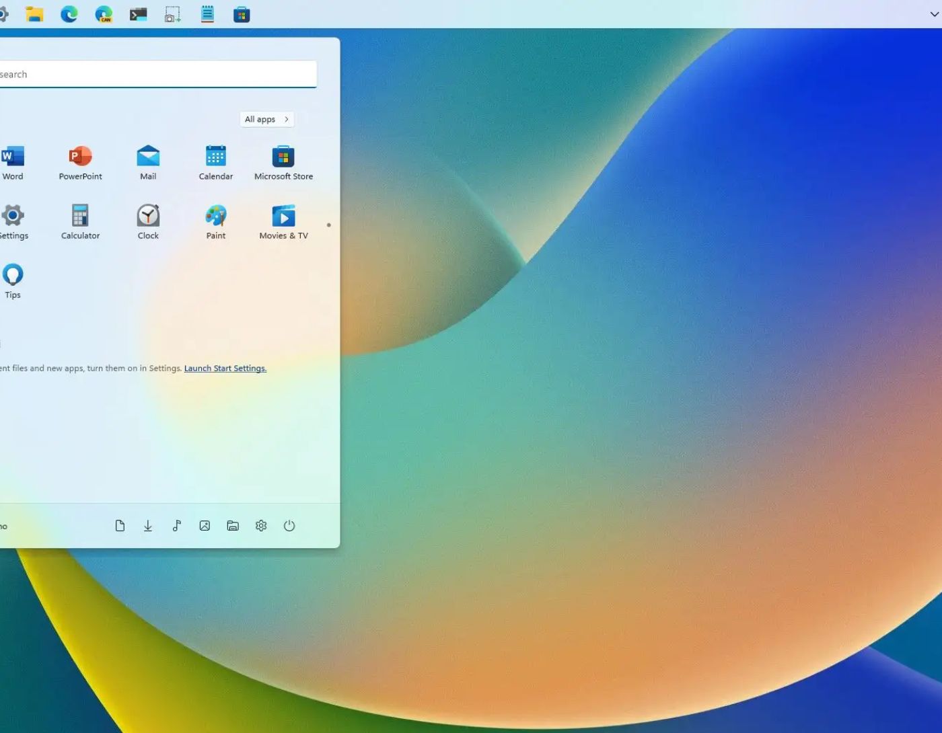This screenshot has height=733, width=942.
Task: Open Movies & TV app
Action: click(x=283, y=223)
